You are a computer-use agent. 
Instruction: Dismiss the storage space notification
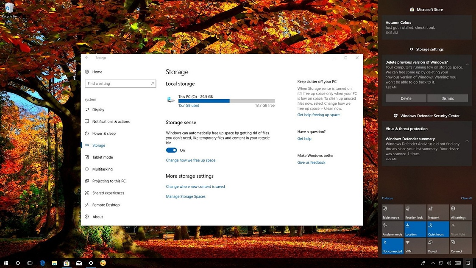pyautogui.click(x=448, y=98)
